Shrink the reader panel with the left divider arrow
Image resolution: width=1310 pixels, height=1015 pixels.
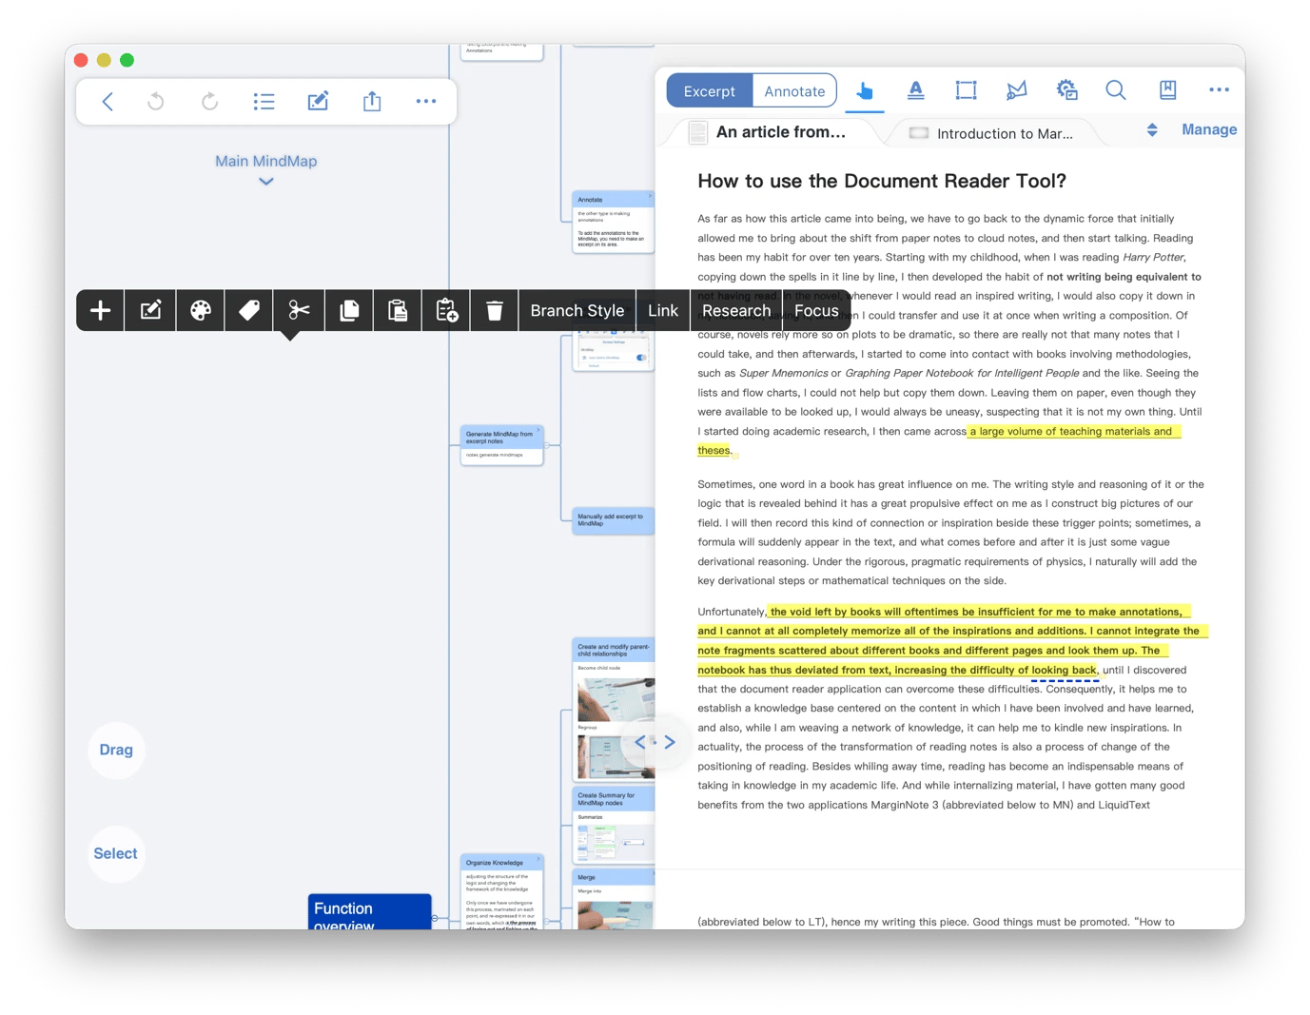[639, 742]
